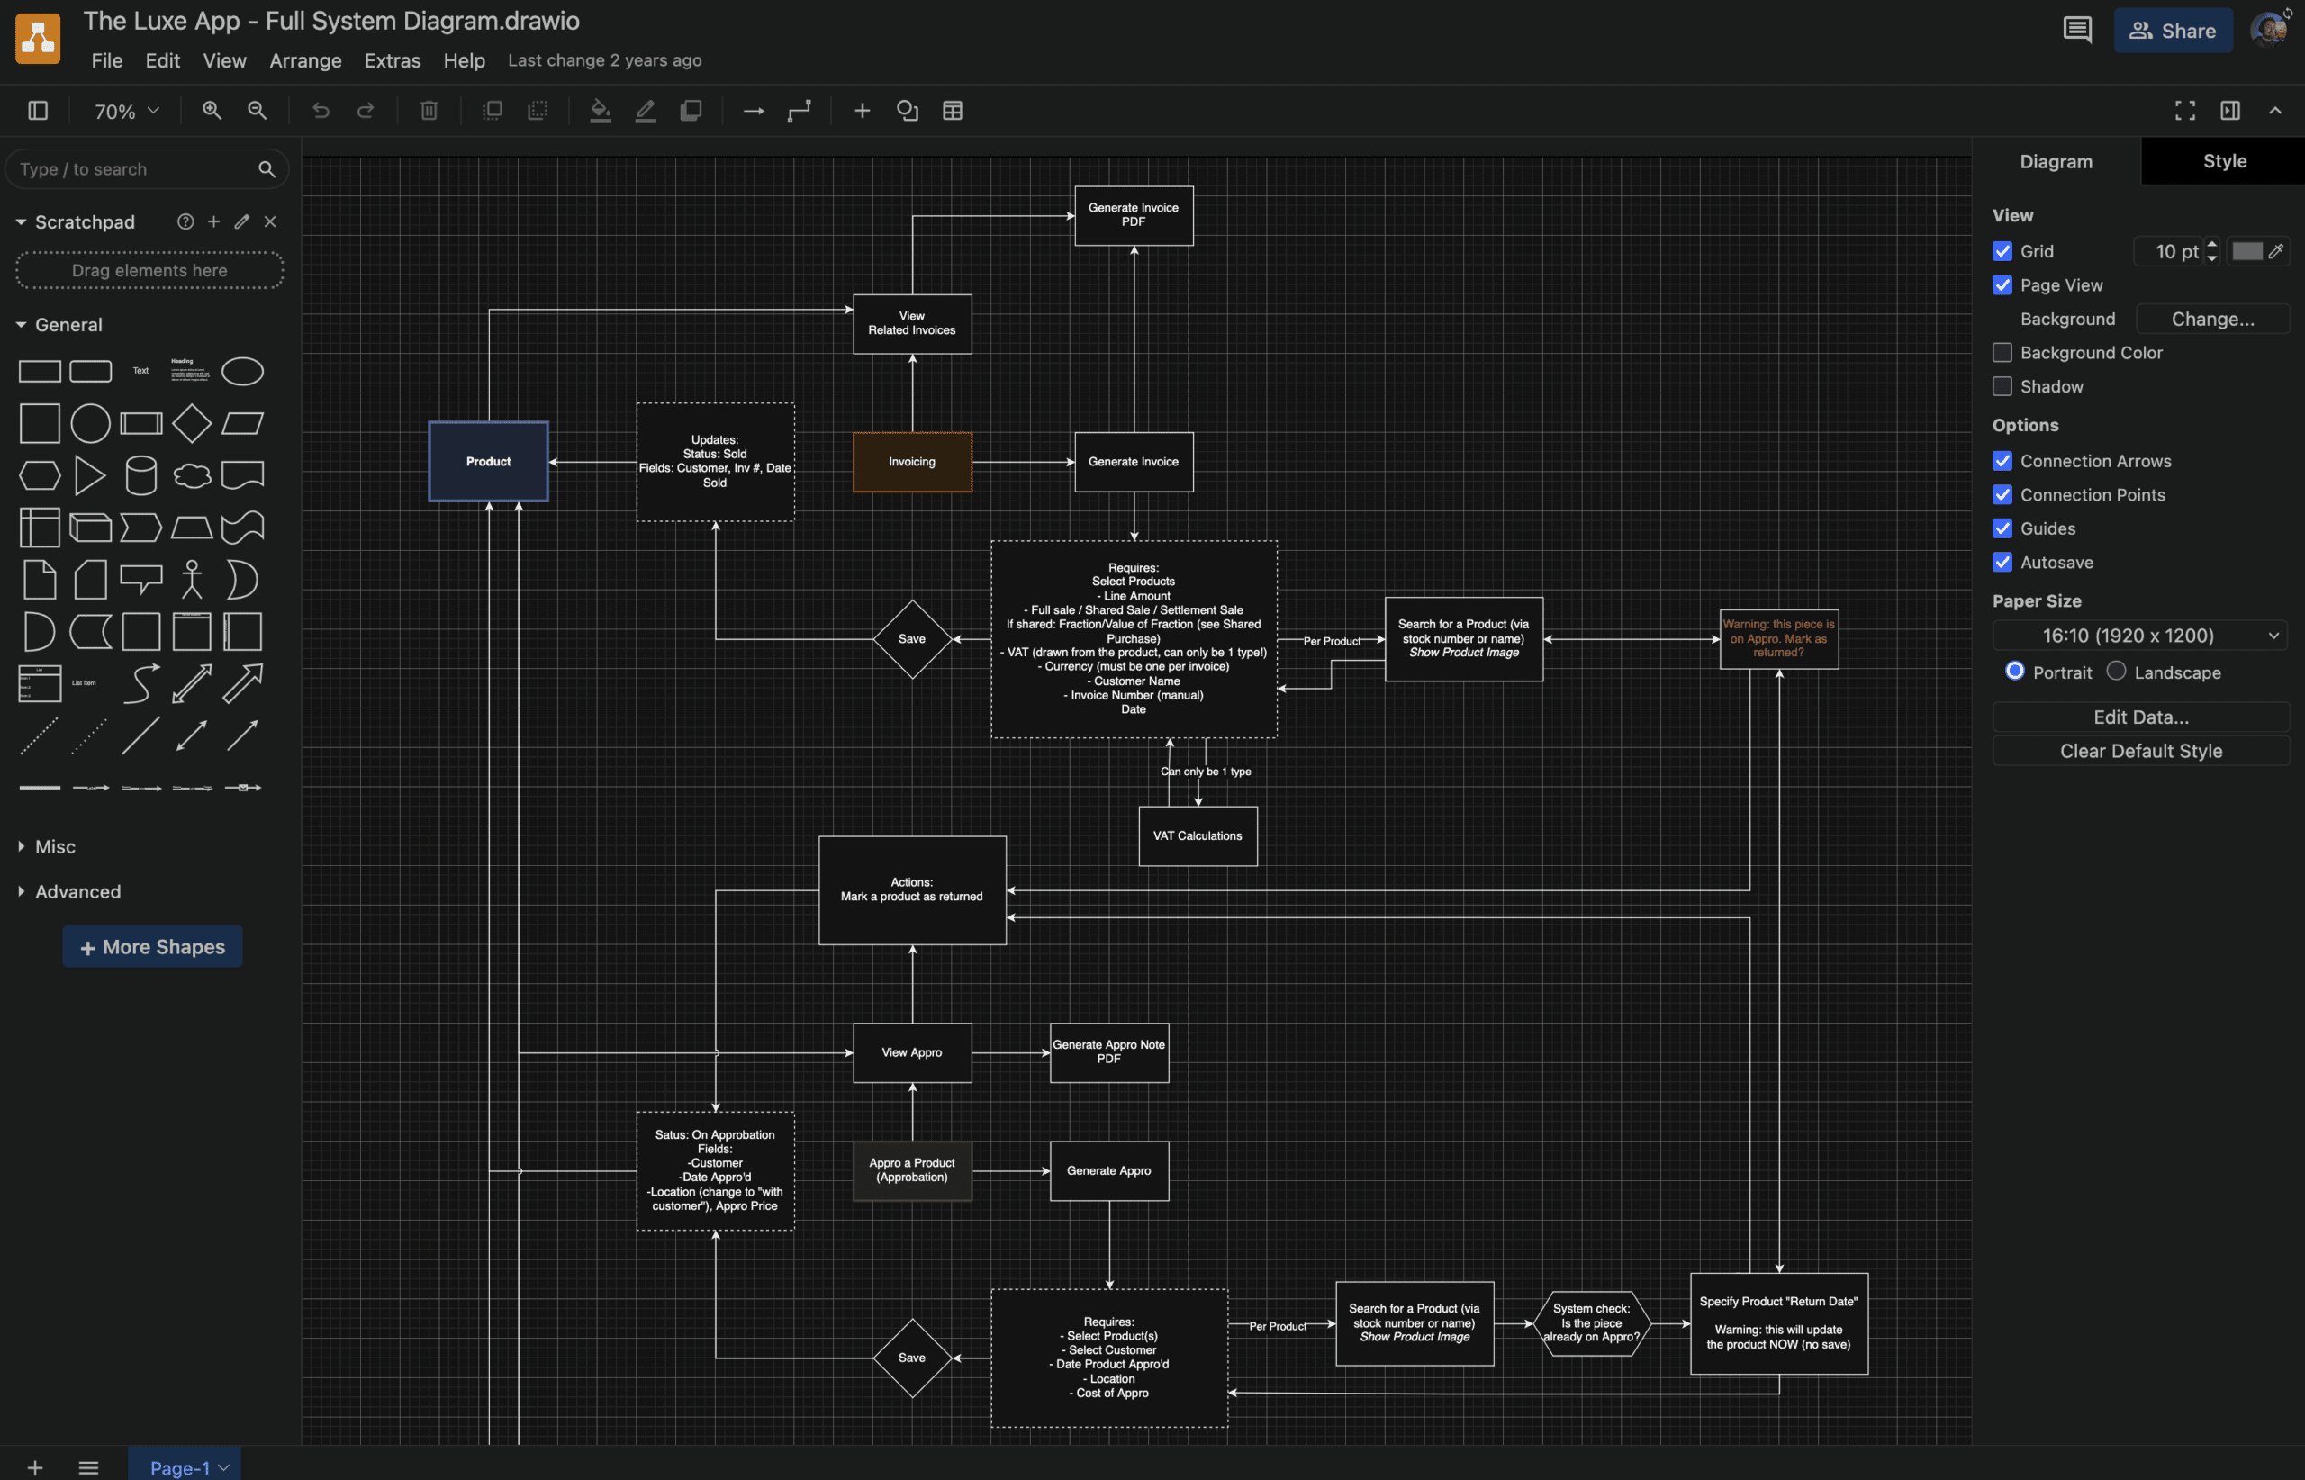Viewport: 2305px width, 1480px height.
Task: Open the 70% zoom level dropdown
Action: pyautogui.click(x=126, y=112)
